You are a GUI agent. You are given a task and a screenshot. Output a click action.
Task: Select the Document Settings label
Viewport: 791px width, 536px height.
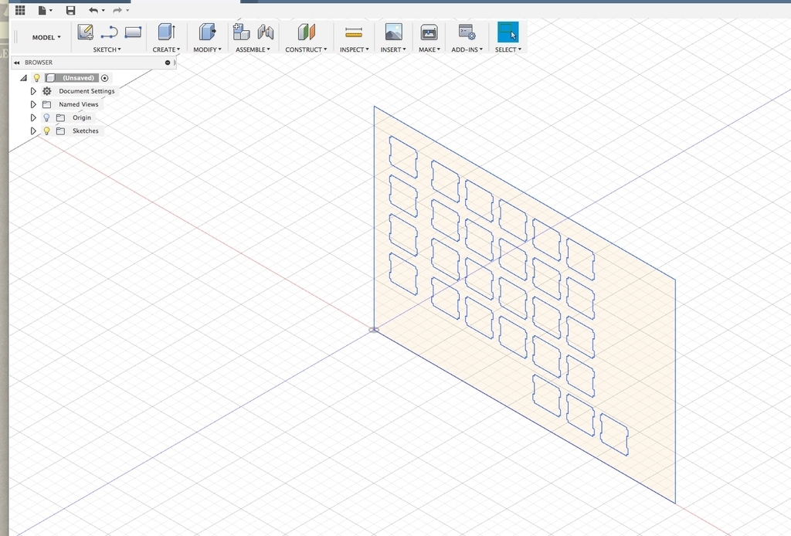tap(87, 91)
